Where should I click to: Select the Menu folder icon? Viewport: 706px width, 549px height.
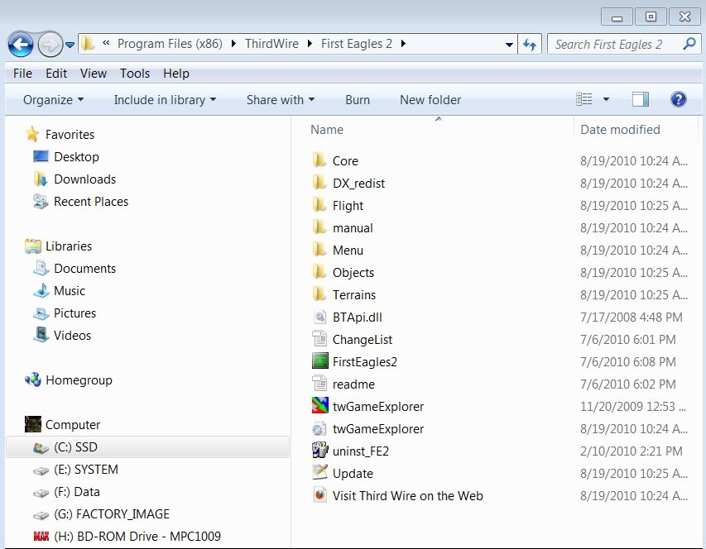coord(319,249)
